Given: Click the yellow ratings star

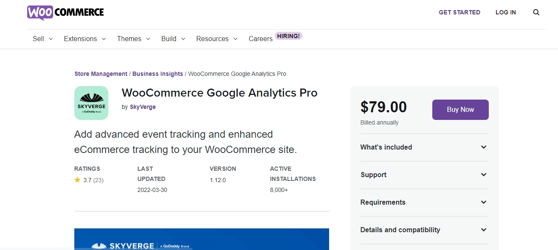Looking at the screenshot, I should pyautogui.click(x=77, y=180).
